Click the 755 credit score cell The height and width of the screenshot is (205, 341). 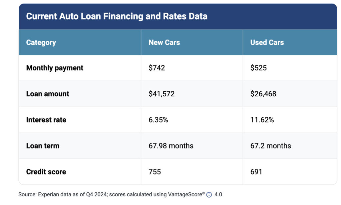[x=155, y=172]
